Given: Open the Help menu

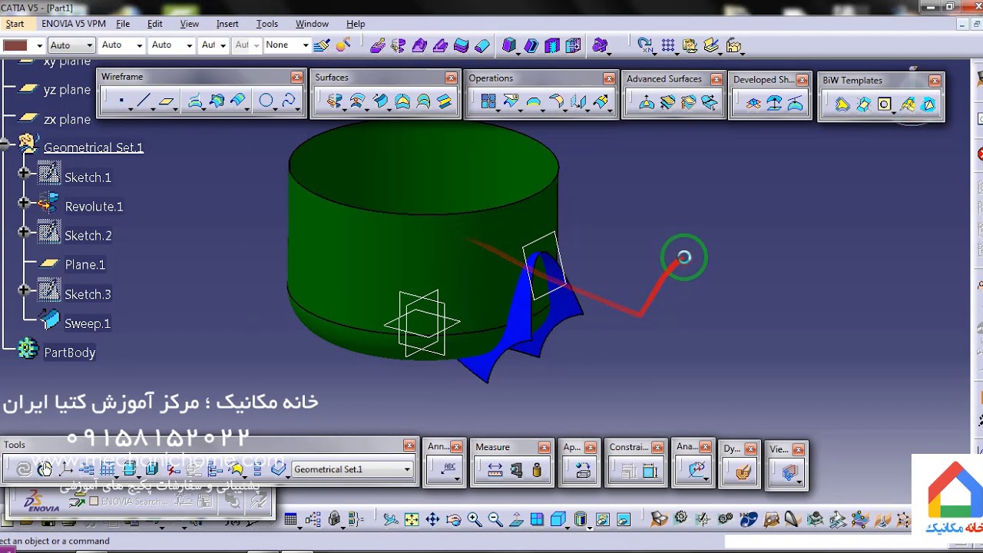Looking at the screenshot, I should click(356, 24).
